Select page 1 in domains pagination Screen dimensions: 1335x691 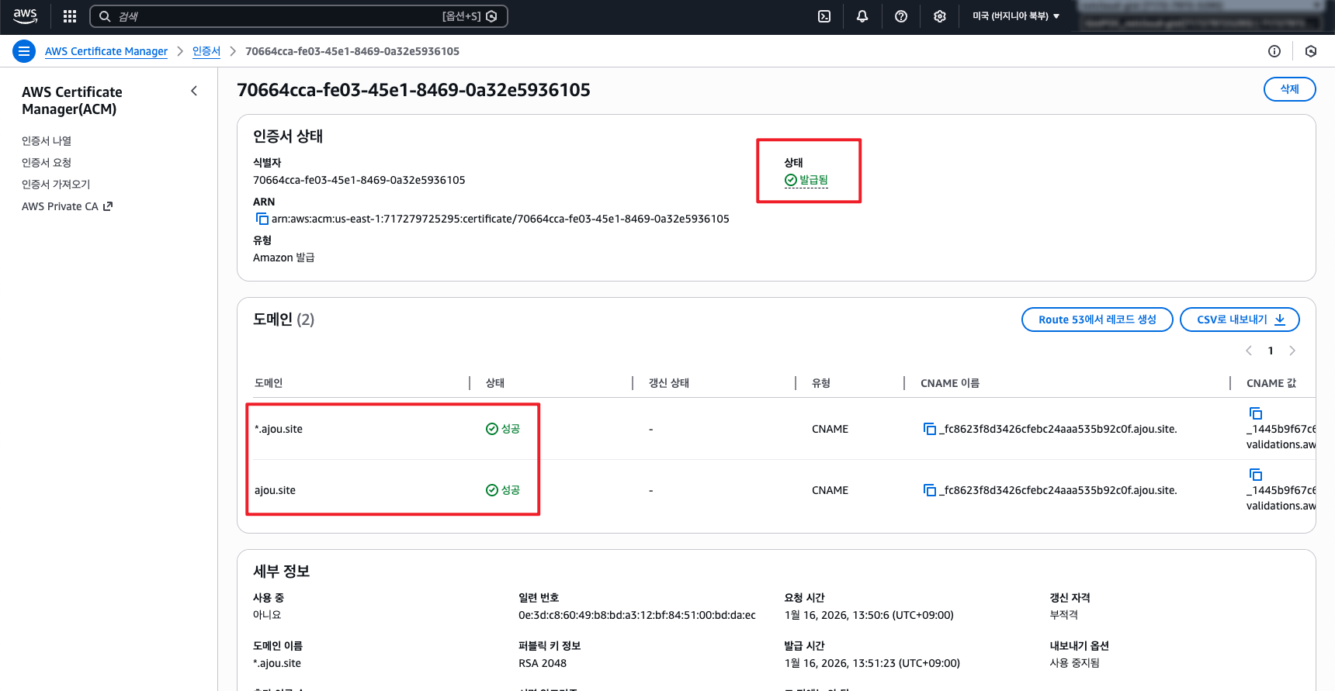(1271, 351)
